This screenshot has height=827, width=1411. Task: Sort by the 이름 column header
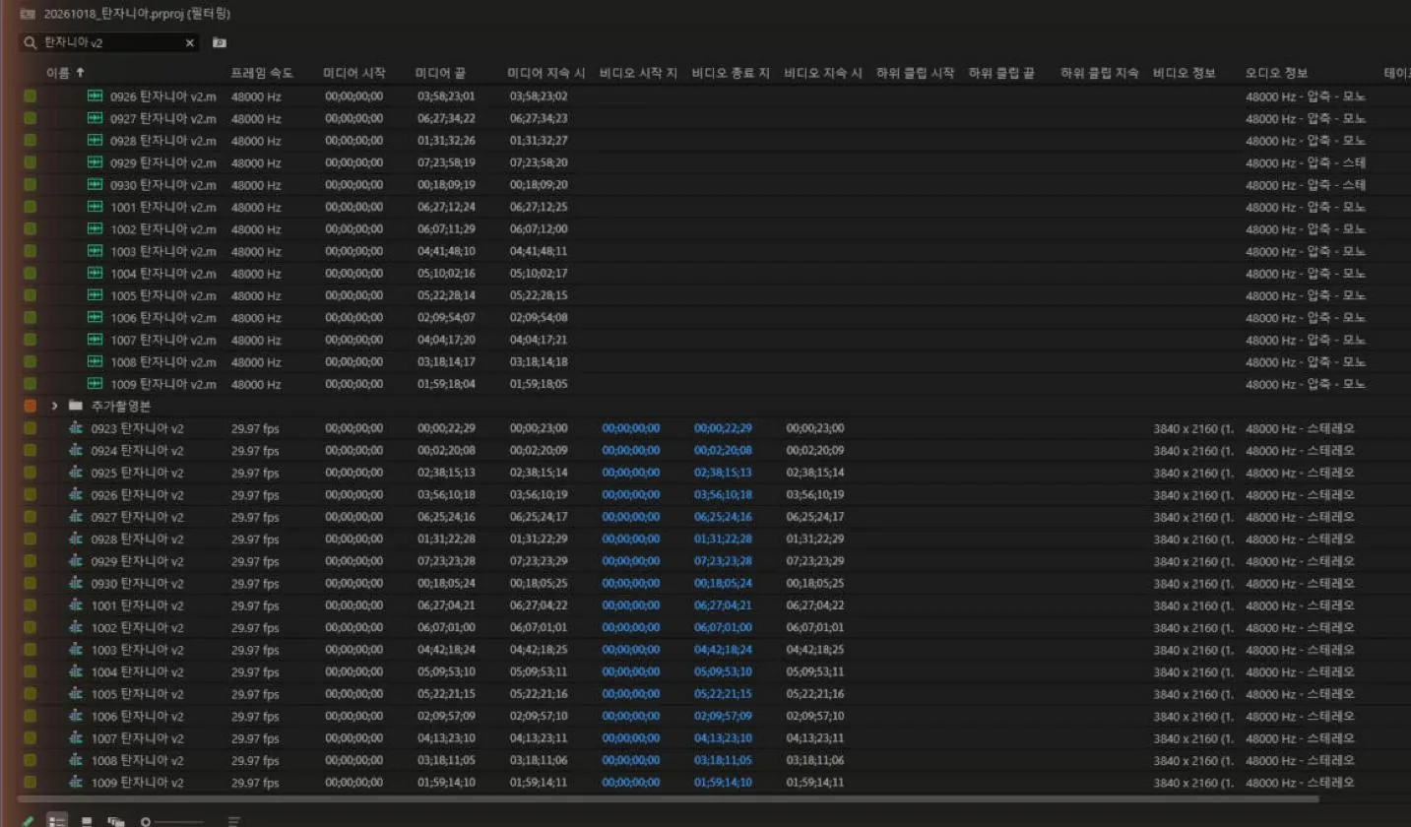[59, 73]
